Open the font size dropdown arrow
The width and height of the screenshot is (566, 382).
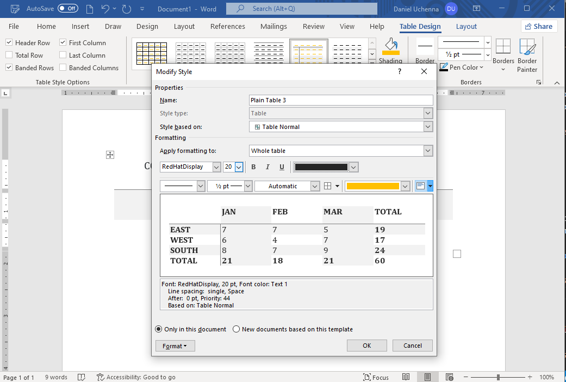pyautogui.click(x=239, y=167)
